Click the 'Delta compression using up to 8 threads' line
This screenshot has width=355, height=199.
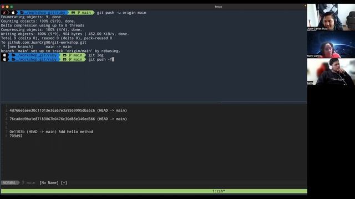click(x=43, y=25)
